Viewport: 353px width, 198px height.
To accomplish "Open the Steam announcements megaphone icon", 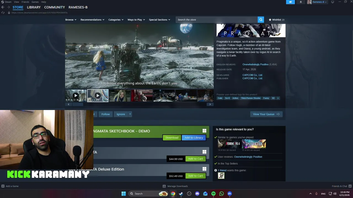I will click(290, 2).
